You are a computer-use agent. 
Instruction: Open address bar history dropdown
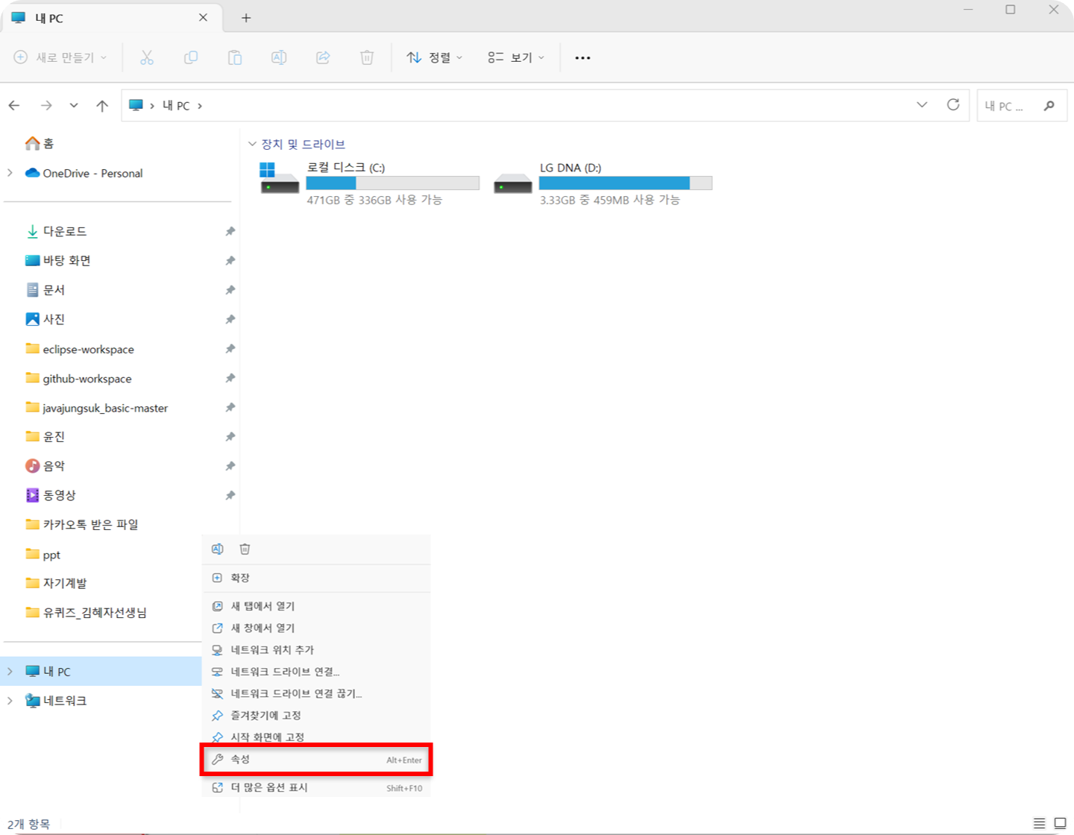(922, 105)
